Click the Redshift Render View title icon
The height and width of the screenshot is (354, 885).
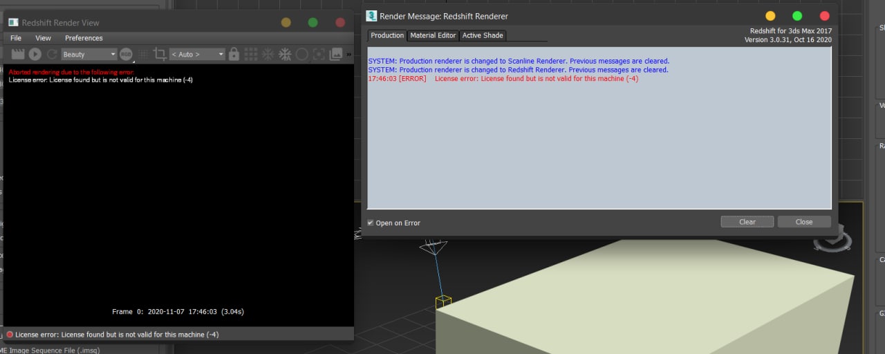coord(13,23)
